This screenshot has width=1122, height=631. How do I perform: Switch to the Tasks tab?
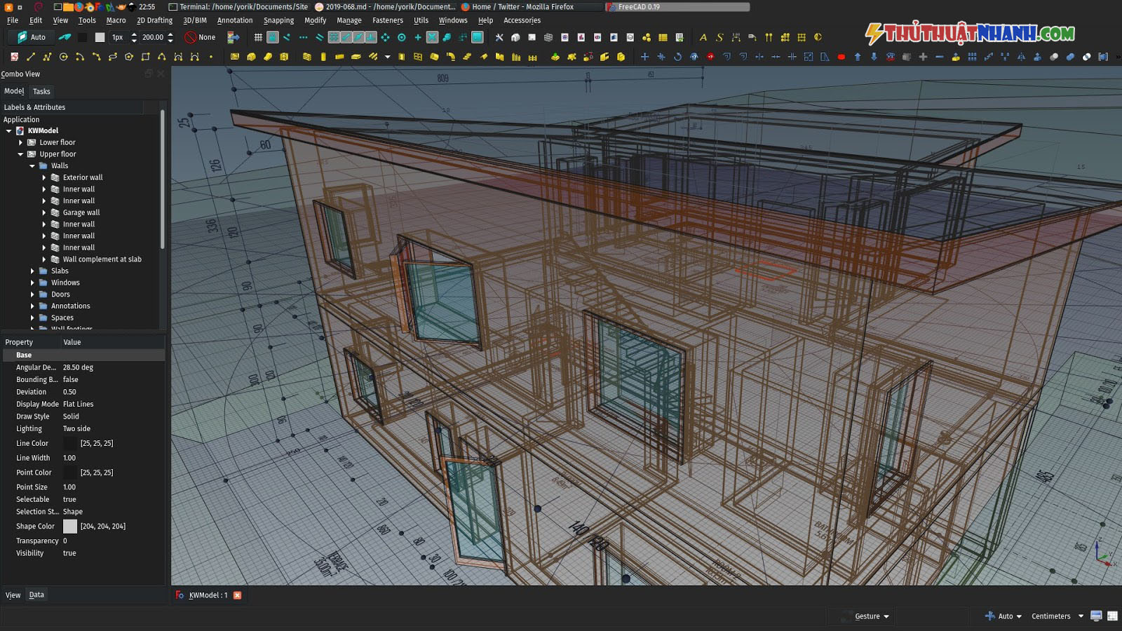[41, 91]
